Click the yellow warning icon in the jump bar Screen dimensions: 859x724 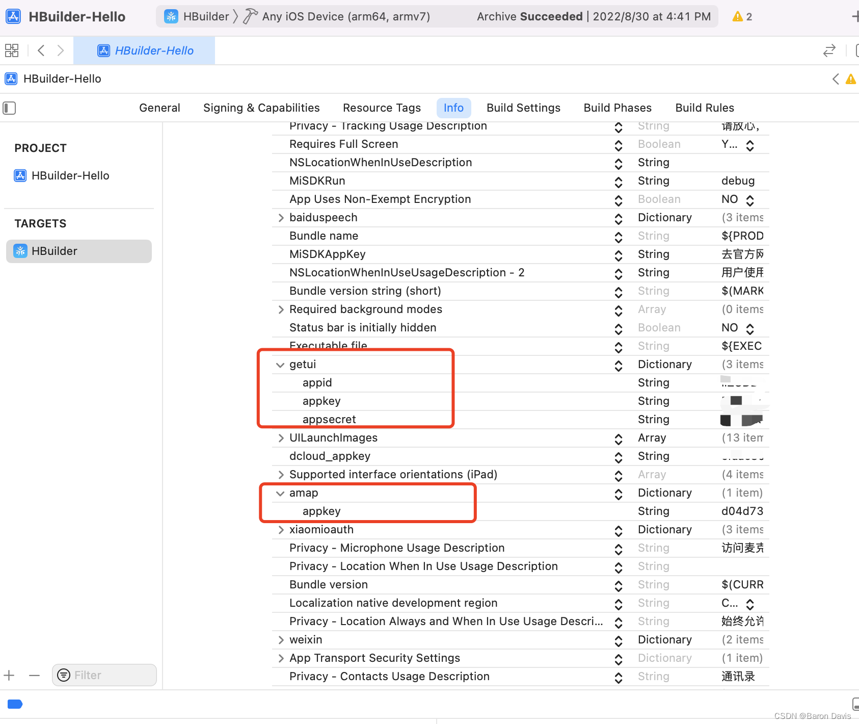[851, 79]
